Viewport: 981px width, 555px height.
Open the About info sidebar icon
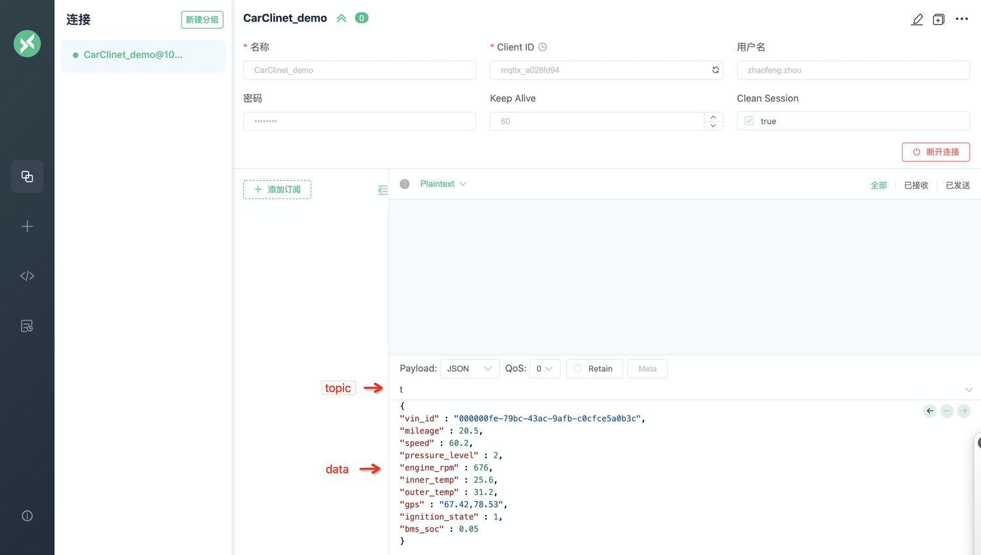27,516
